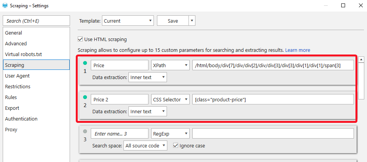Click the gray status dot for parameter 3
Viewport: 367px width, 162px height.
coord(85,131)
